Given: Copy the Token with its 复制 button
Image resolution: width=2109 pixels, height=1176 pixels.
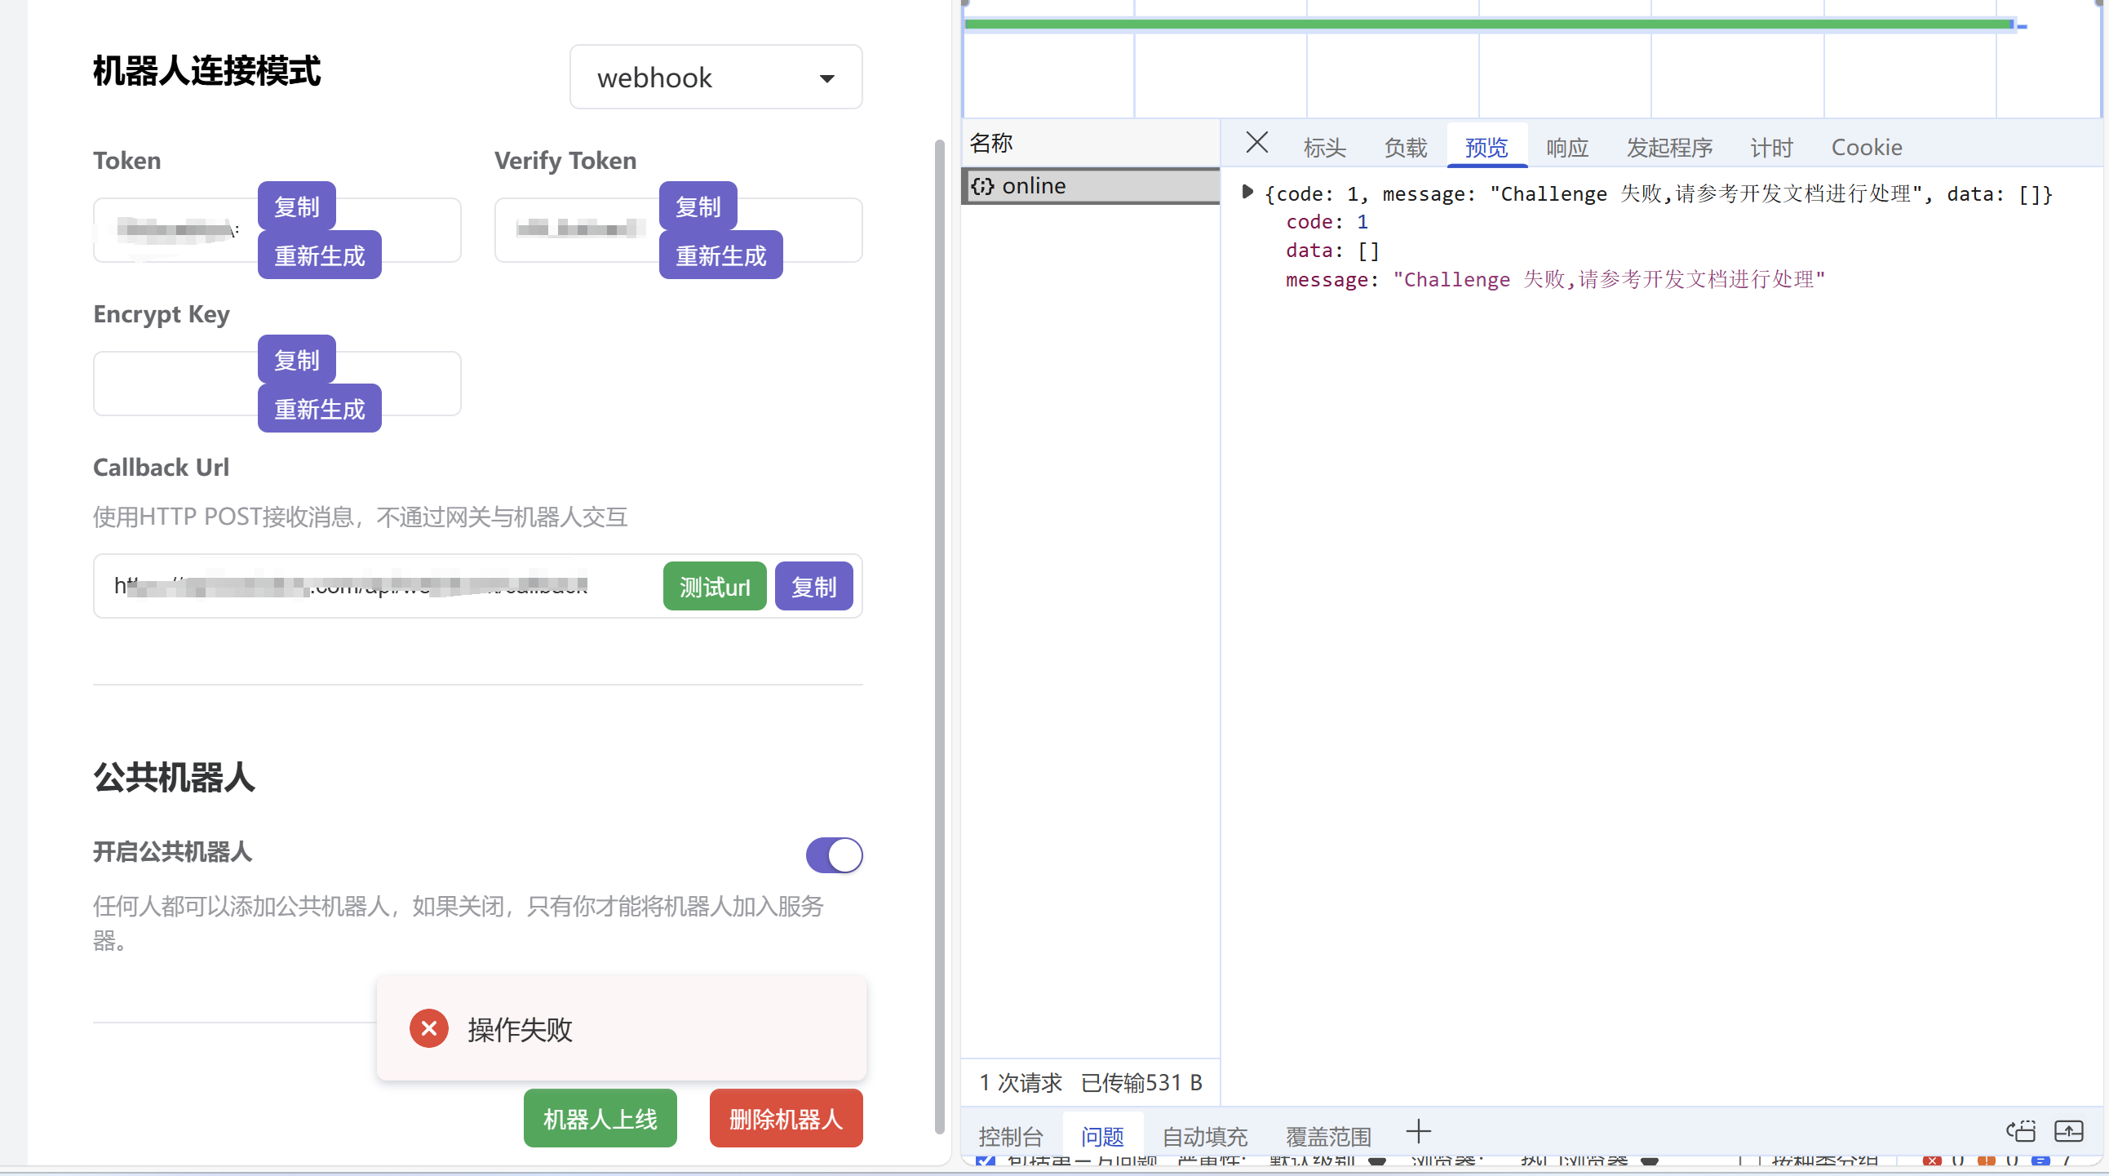Looking at the screenshot, I should [296, 206].
